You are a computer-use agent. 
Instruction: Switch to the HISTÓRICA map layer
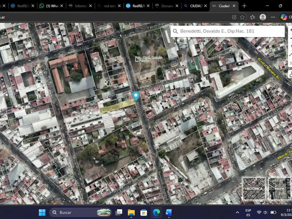(254, 188)
